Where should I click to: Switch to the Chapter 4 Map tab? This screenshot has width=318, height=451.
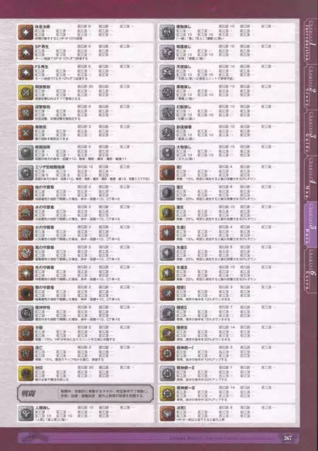310,178
